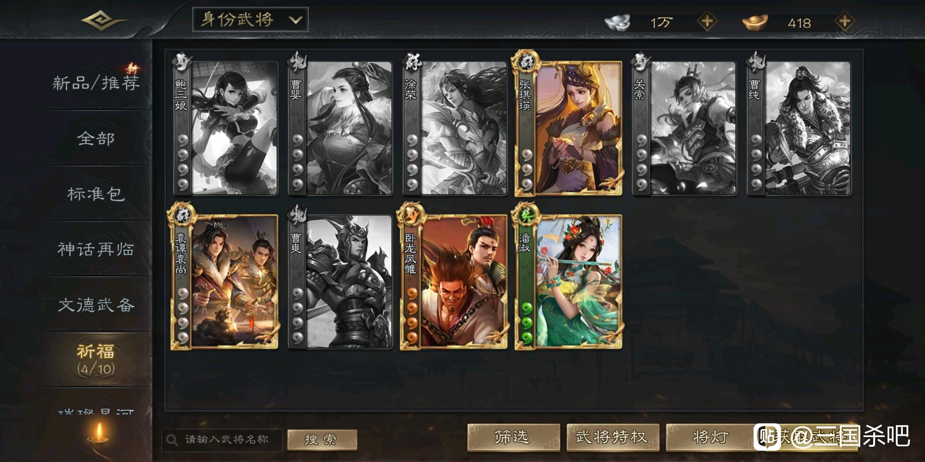The height and width of the screenshot is (462, 925).
Task: Expand the dropdown chevron next to 身份武将
Action: pos(295,20)
